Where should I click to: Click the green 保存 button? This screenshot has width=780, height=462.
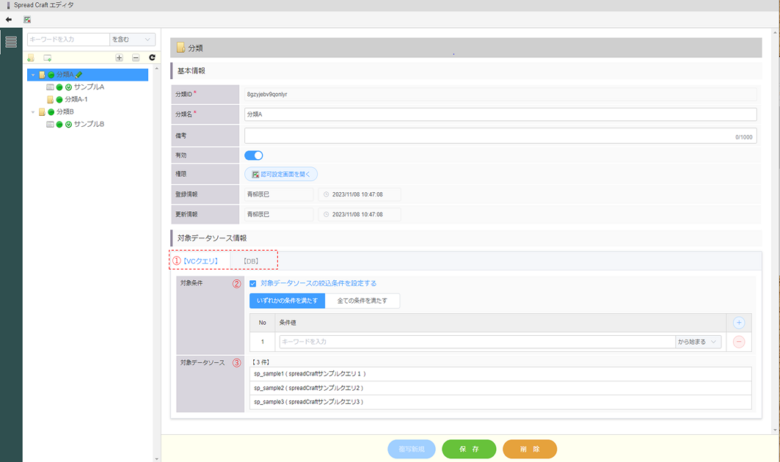469,449
